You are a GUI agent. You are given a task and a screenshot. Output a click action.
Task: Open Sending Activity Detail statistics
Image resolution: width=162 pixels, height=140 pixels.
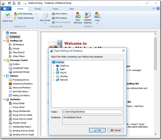tap(23, 131)
